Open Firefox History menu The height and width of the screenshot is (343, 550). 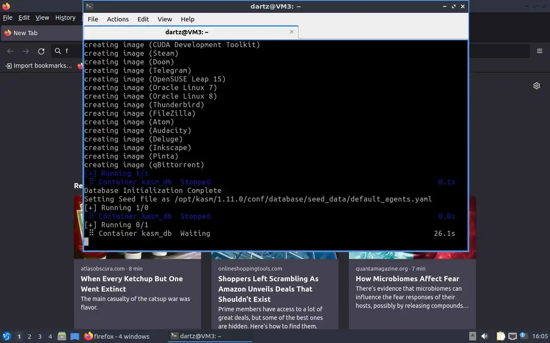coord(65,18)
